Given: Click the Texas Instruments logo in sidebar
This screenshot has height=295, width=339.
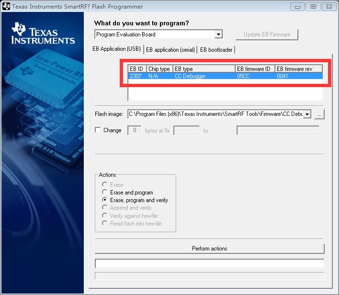Looking at the screenshot, I should tap(43, 34).
